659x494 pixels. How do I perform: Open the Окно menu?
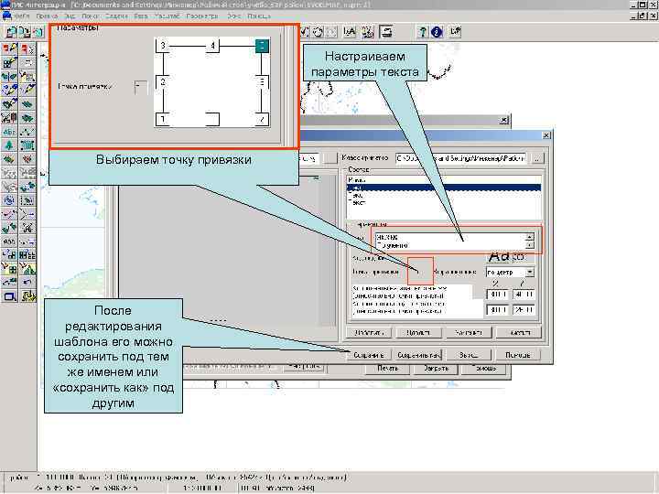[233, 16]
